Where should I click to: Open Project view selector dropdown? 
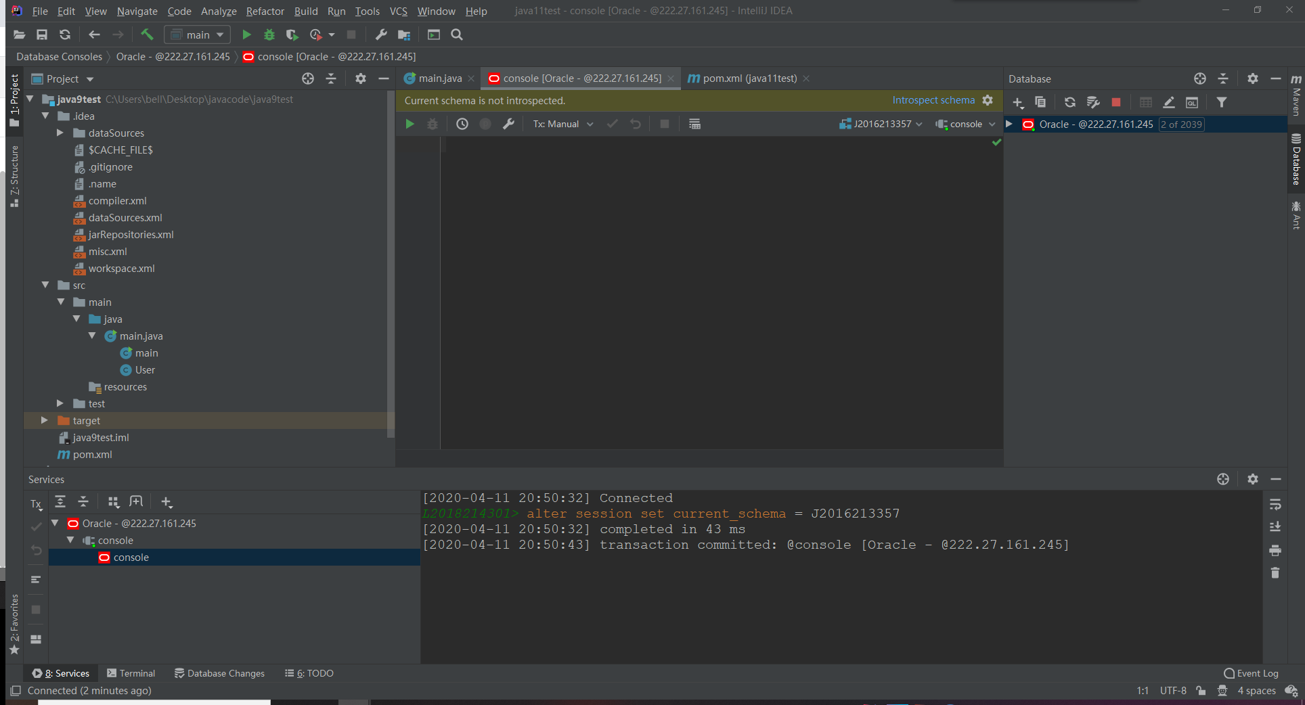(x=62, y=78)
